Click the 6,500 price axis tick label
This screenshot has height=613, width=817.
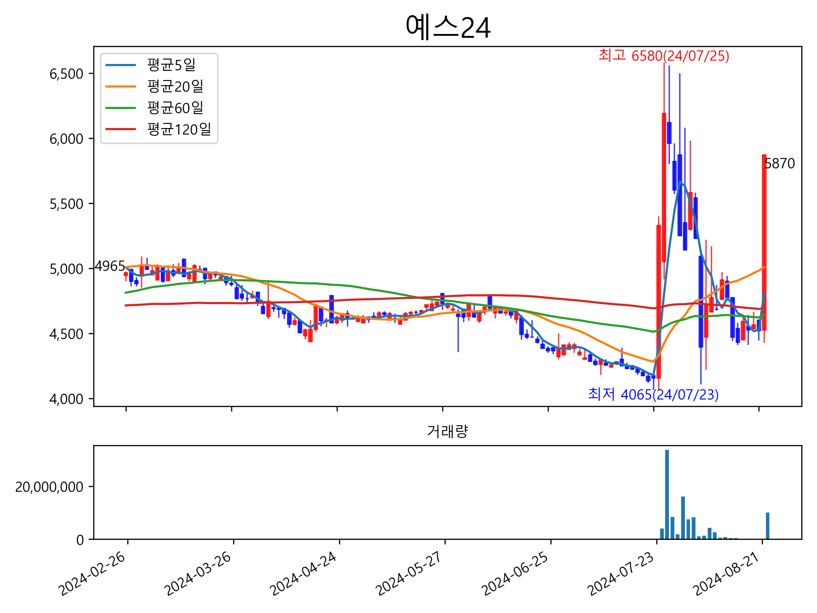[66, 74]
